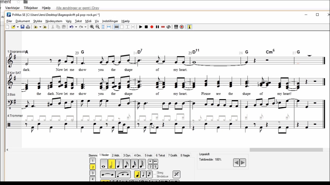Select the highlighted normal-size note button
Image resolution: width=330 pixels, height=185 pixels.
point(137,174)
